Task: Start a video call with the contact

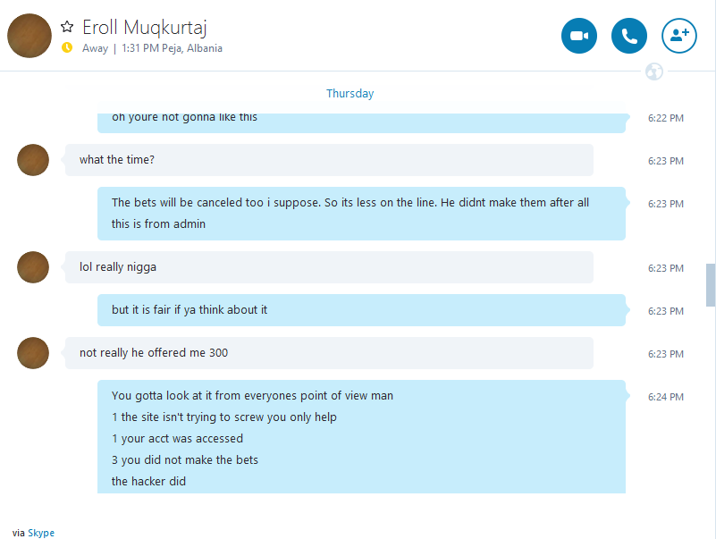Action: point(579,36)
